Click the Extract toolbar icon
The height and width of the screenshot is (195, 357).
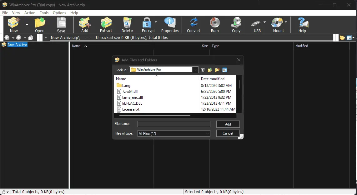point(106,25)
